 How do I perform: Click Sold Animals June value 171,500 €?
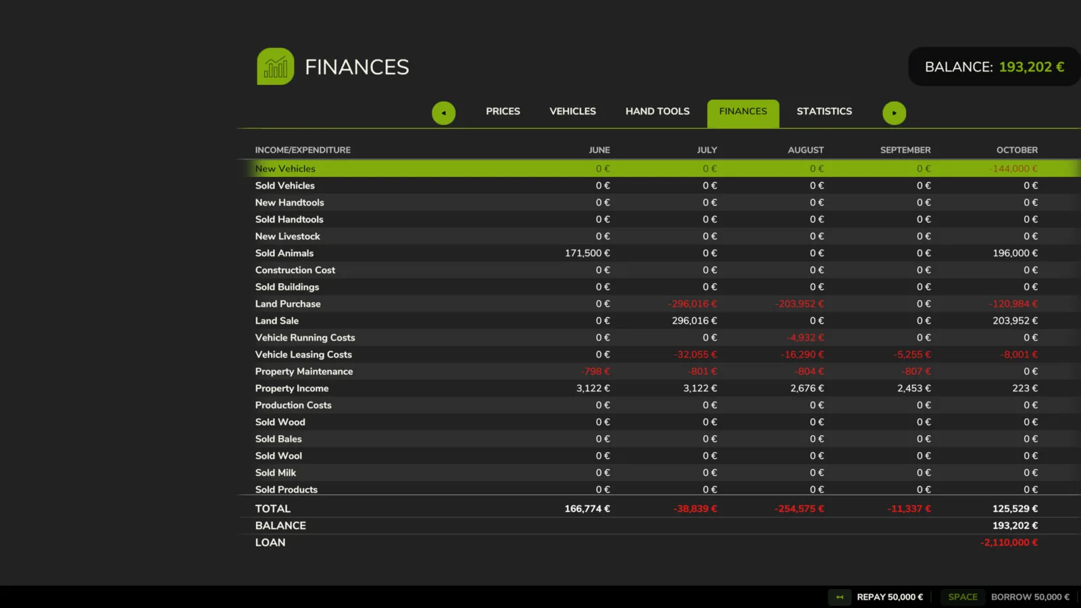click(x=587, y=253)
